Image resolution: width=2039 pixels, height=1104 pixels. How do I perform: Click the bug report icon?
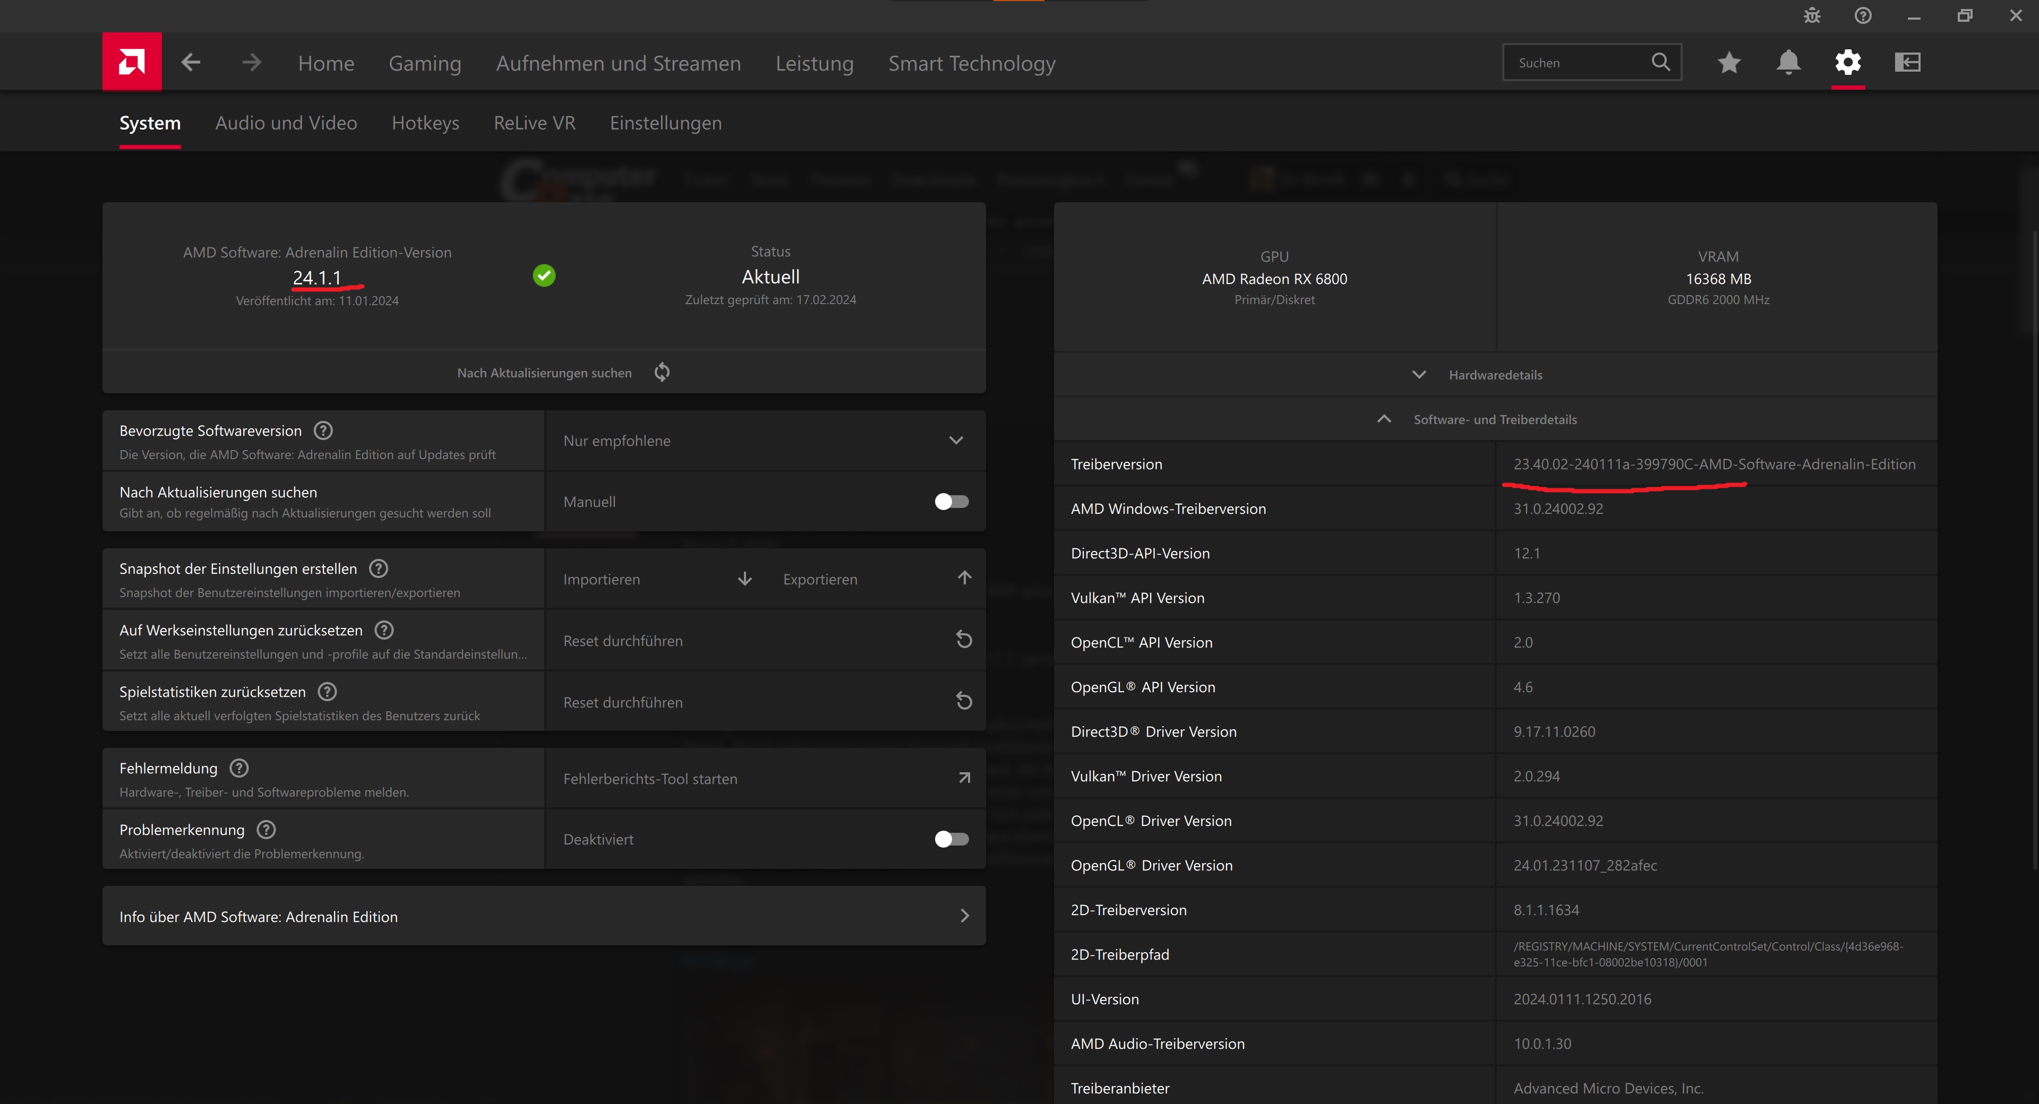pos(1812,16)
